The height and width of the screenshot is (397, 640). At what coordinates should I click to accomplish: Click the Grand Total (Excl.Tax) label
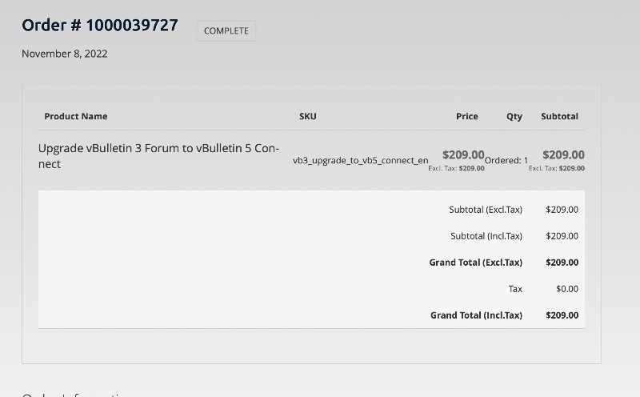pos(475,263)
